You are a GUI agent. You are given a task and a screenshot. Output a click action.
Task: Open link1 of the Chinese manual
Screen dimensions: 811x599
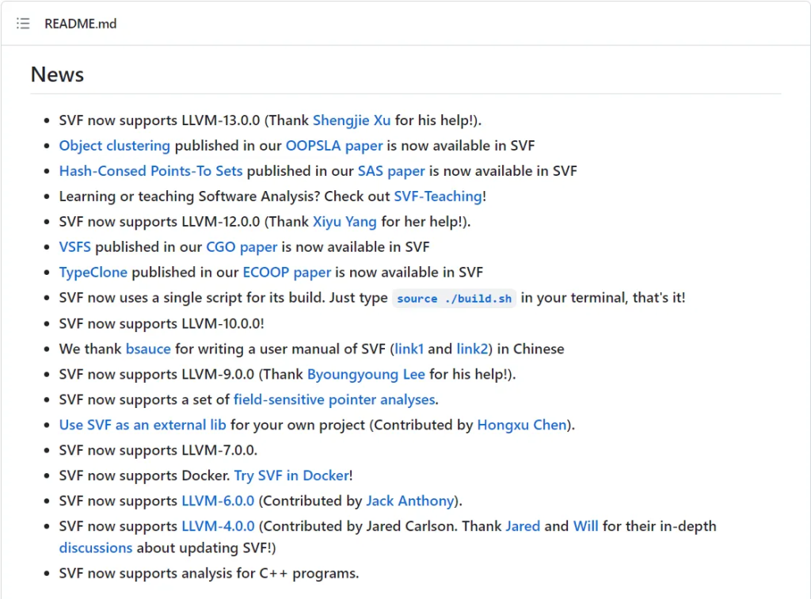[x=409, y=349]
